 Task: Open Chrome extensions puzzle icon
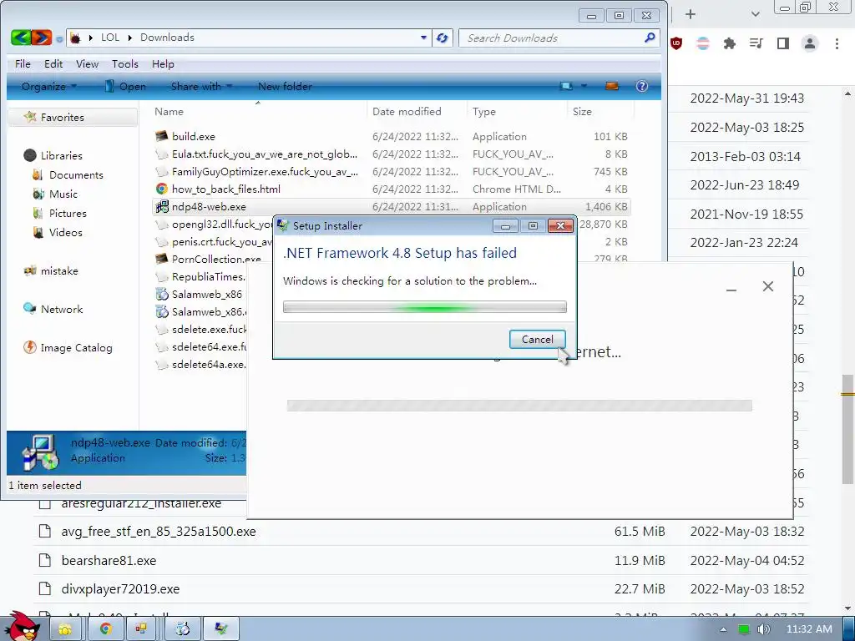coord(730,43)
